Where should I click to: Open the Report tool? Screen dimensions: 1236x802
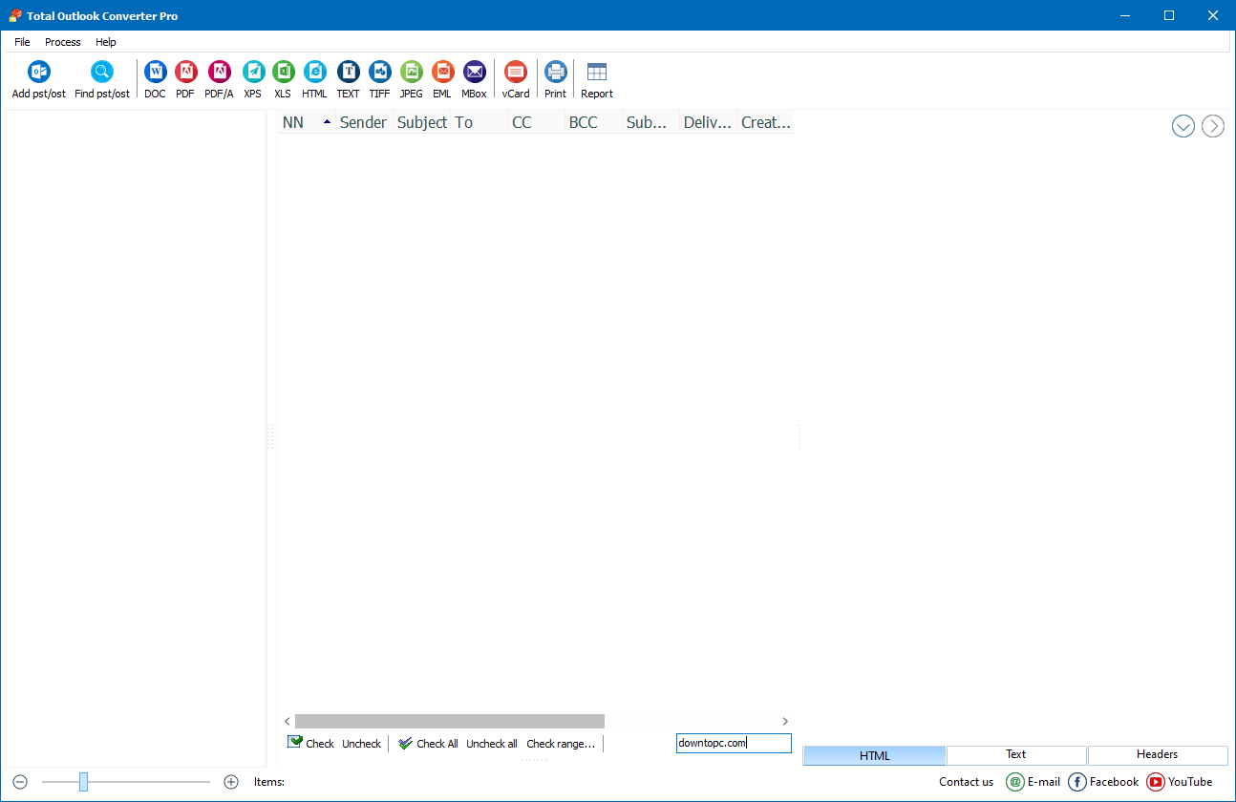tap(597, 74)
